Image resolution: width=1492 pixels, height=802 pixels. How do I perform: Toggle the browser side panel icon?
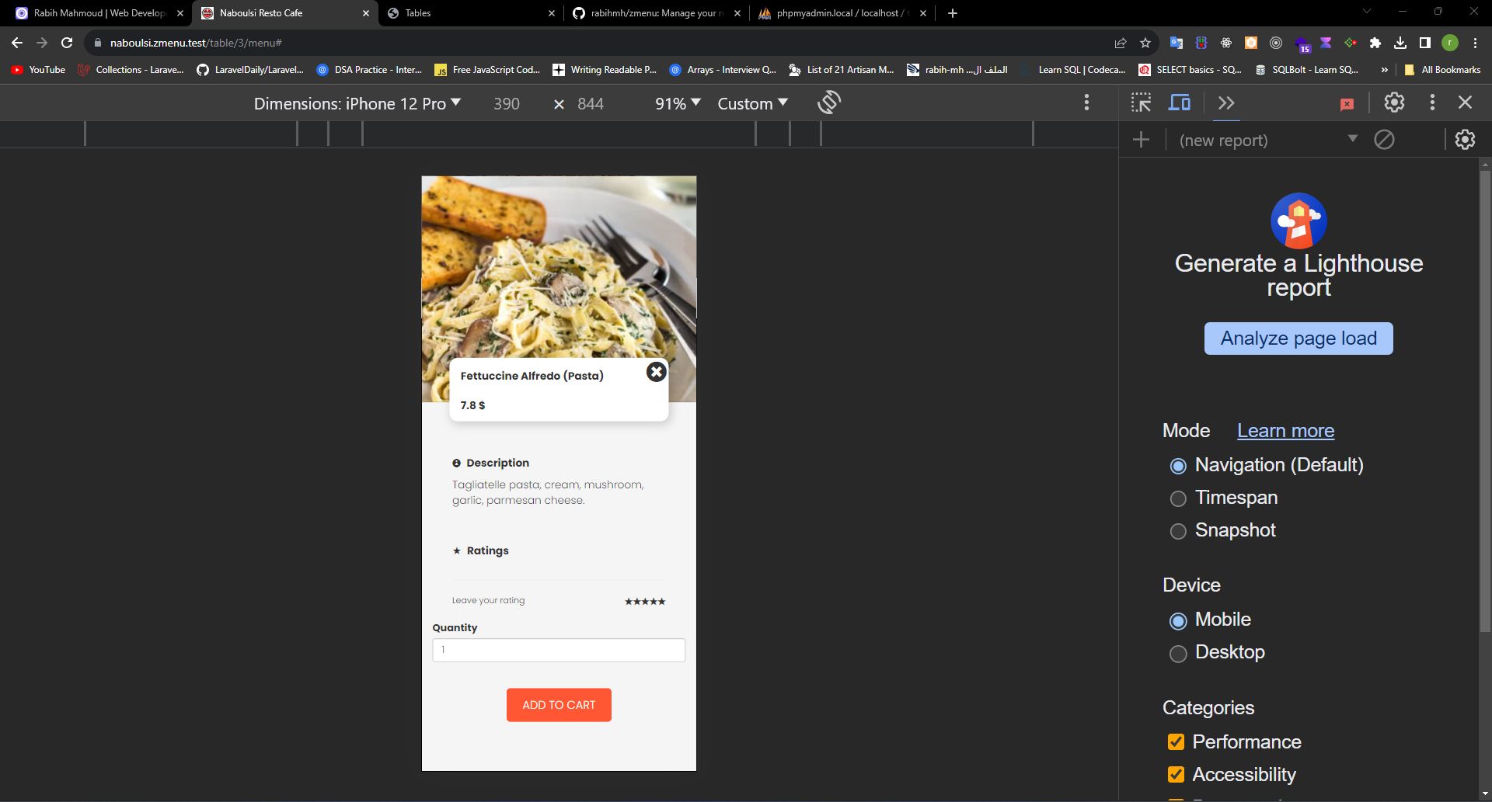click(x=1425, y=43)
